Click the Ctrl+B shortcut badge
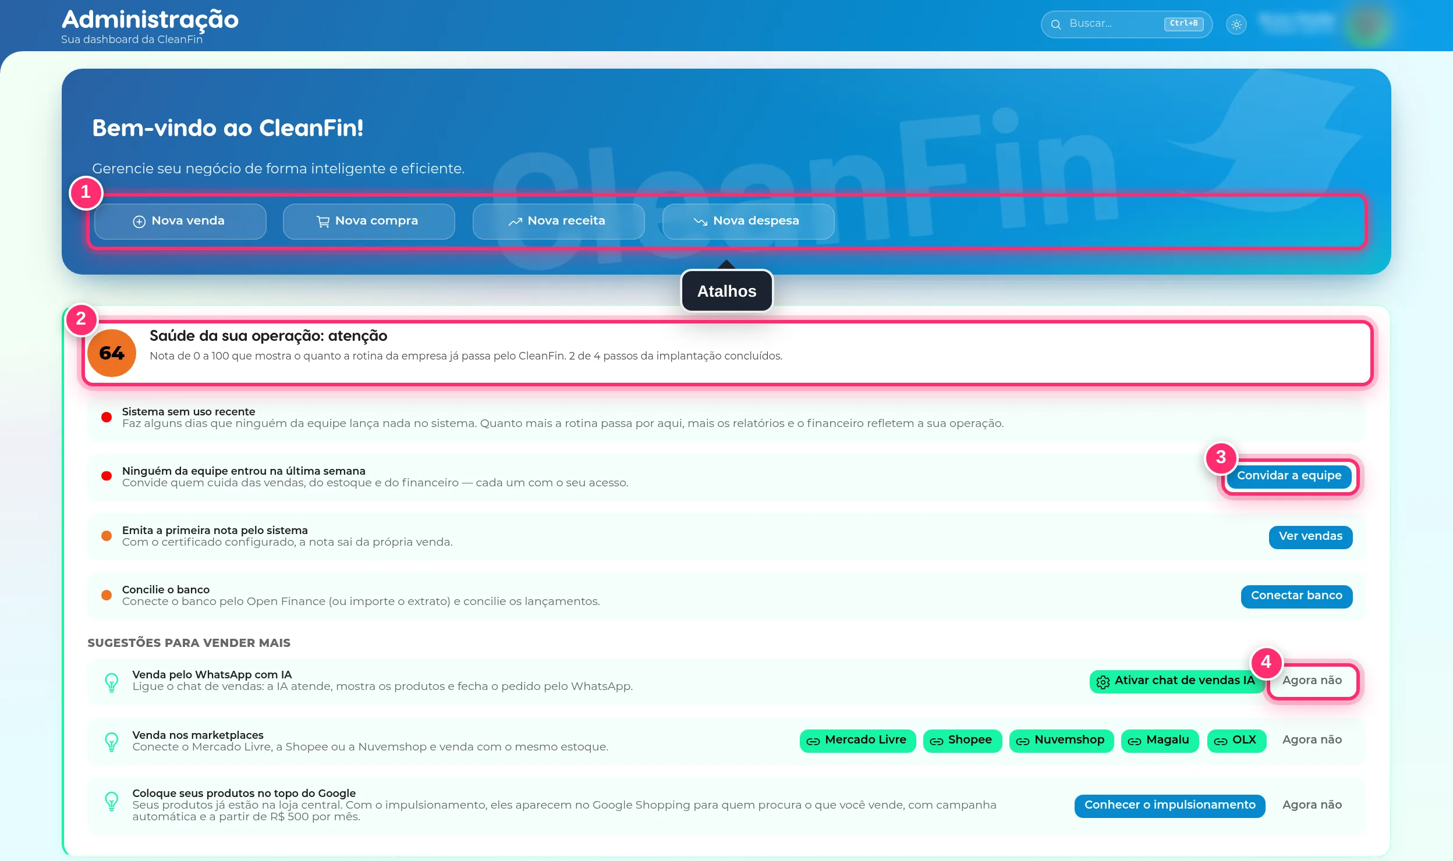The height and width of the screenshot is (861, 1453). (x=1183, y=23)
